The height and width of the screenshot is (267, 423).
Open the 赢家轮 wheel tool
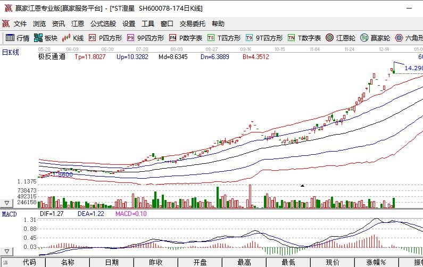pyautogui.click(x=375, y=38)
